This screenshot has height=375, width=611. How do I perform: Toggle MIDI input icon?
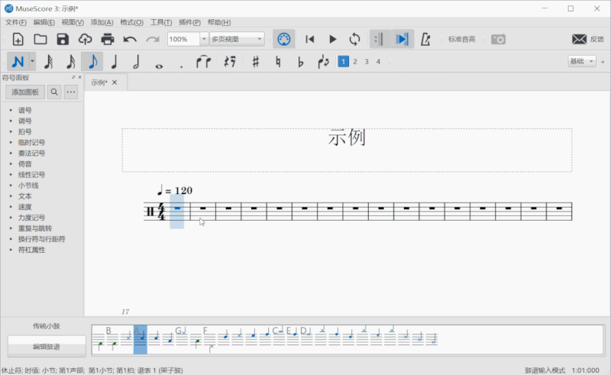[283, 40]
